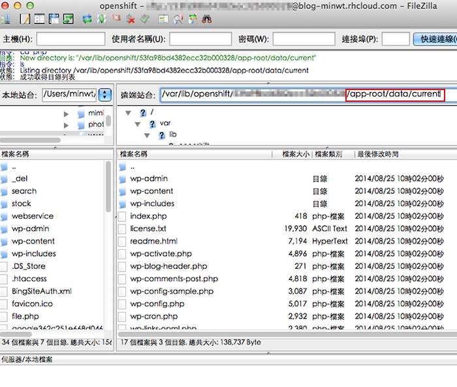Image resolution: width=457 pixels, height=387 pixels.
Task: Click the remote index.php file icon
Action: tap(123, 216)
